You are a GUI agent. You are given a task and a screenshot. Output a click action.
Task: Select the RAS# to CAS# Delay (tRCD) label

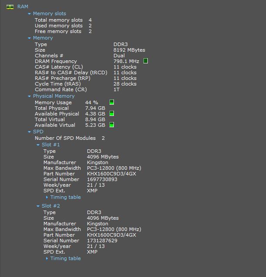[71, 73]
